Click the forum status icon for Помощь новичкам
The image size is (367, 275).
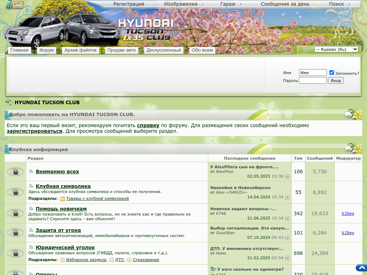[15, 213]
